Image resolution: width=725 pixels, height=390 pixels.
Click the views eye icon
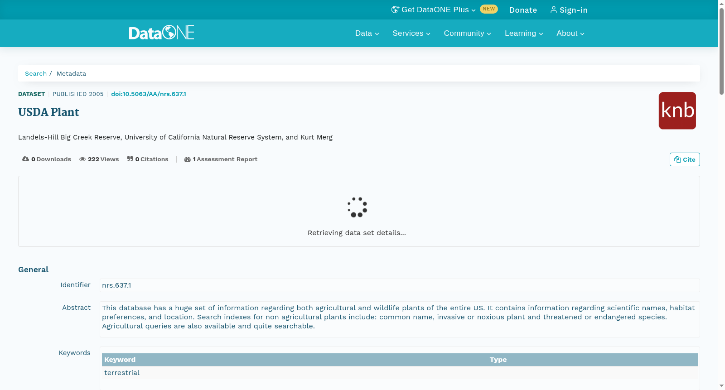(x=82, y=159)
